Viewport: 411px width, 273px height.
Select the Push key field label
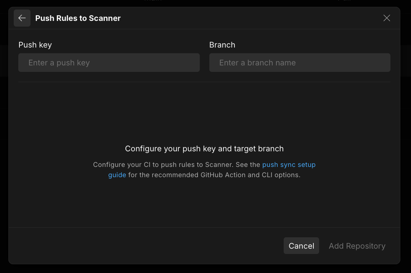[x=35, y=45]
